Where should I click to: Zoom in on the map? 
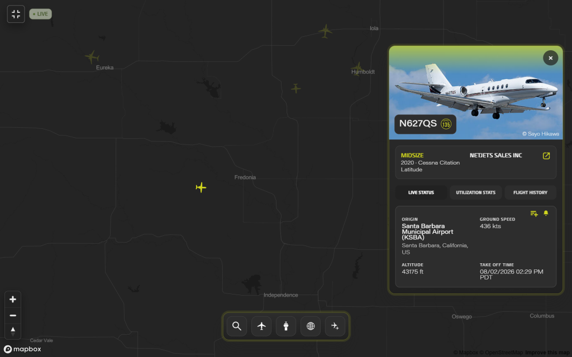(x=13, y=300)
